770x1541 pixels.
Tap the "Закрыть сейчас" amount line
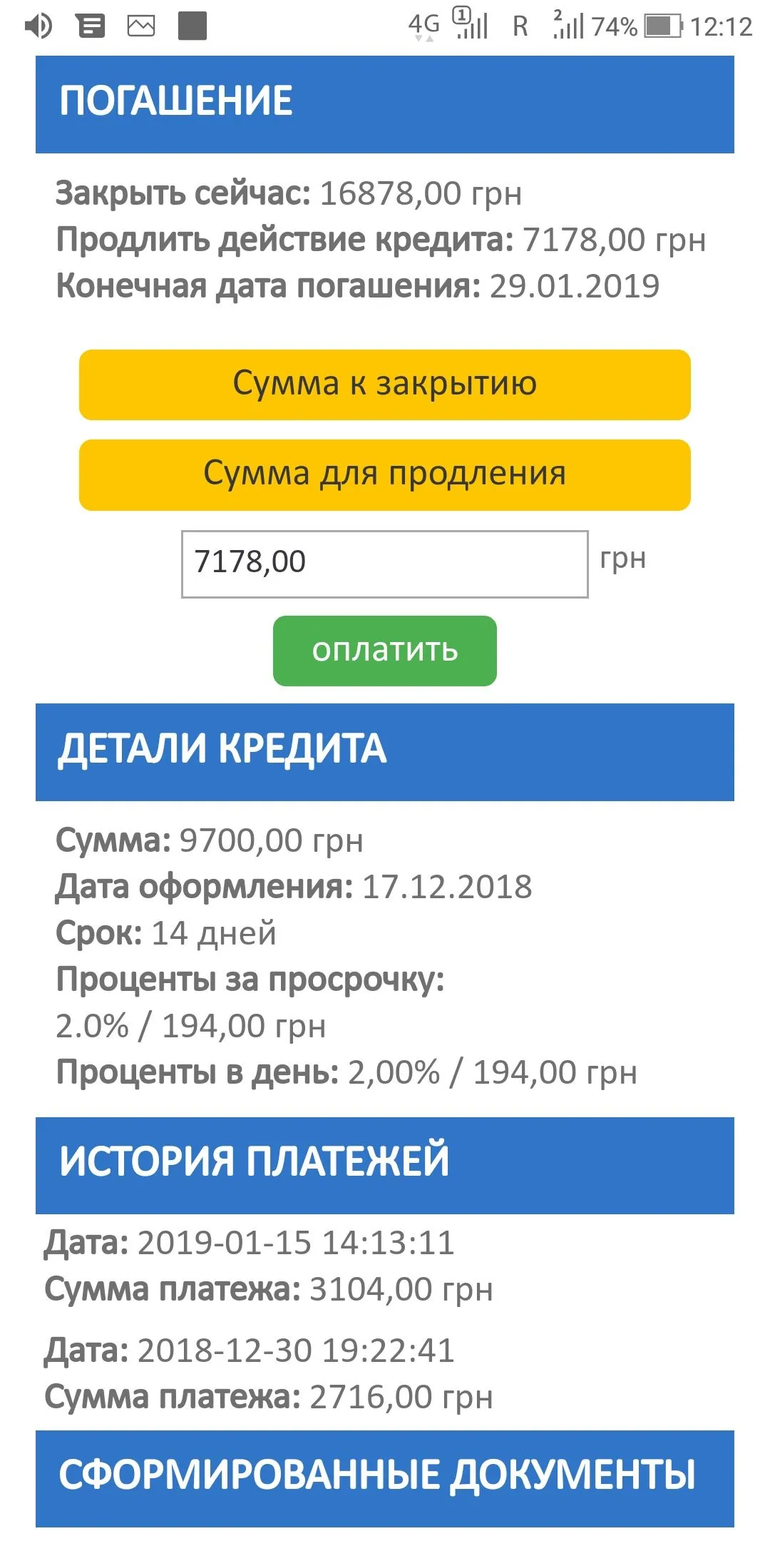289,193
